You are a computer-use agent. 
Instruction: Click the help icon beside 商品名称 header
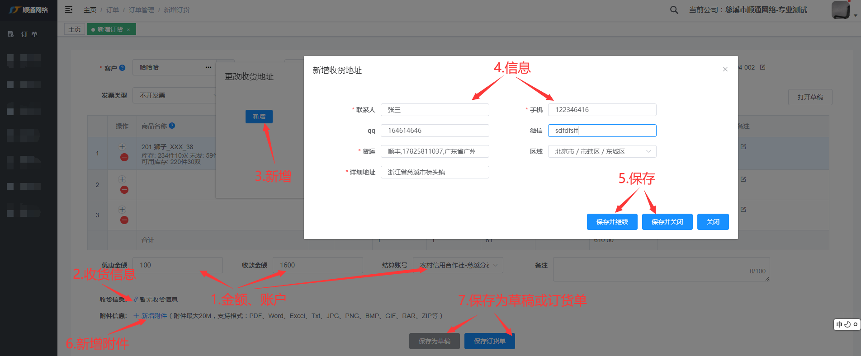tap(172, 126)
